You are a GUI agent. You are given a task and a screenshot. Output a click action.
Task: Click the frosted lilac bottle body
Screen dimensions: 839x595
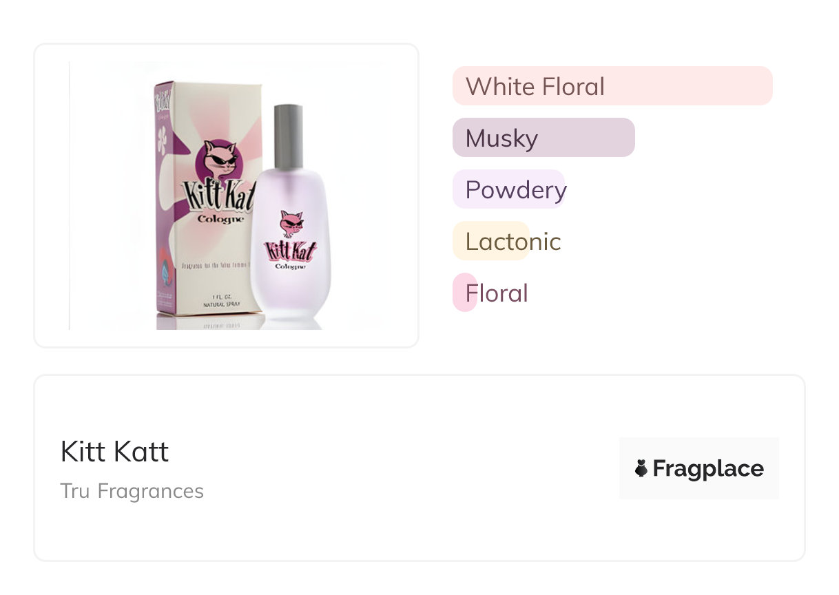tap(289, 289)
